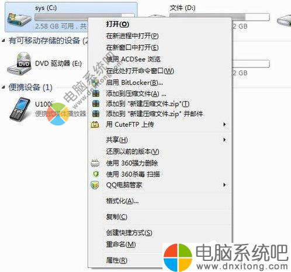This screenshot has width=291, height=272.
Task: Click archive icon beside 添加到压缩文件(A)
Action: (x=96, y=93)
